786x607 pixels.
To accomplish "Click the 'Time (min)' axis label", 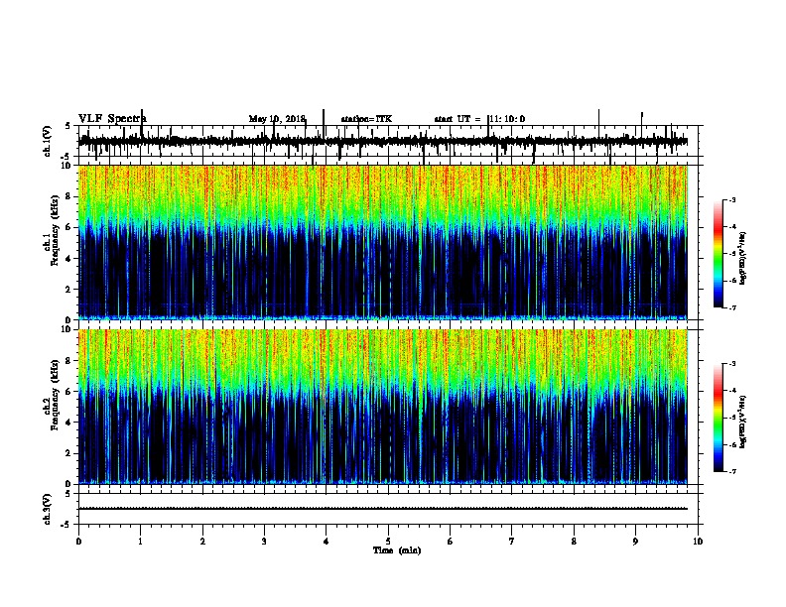I will [x=397, y=550].
